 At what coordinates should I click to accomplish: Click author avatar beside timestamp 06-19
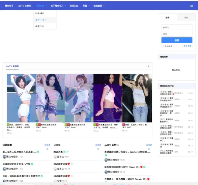click(55, 169)
